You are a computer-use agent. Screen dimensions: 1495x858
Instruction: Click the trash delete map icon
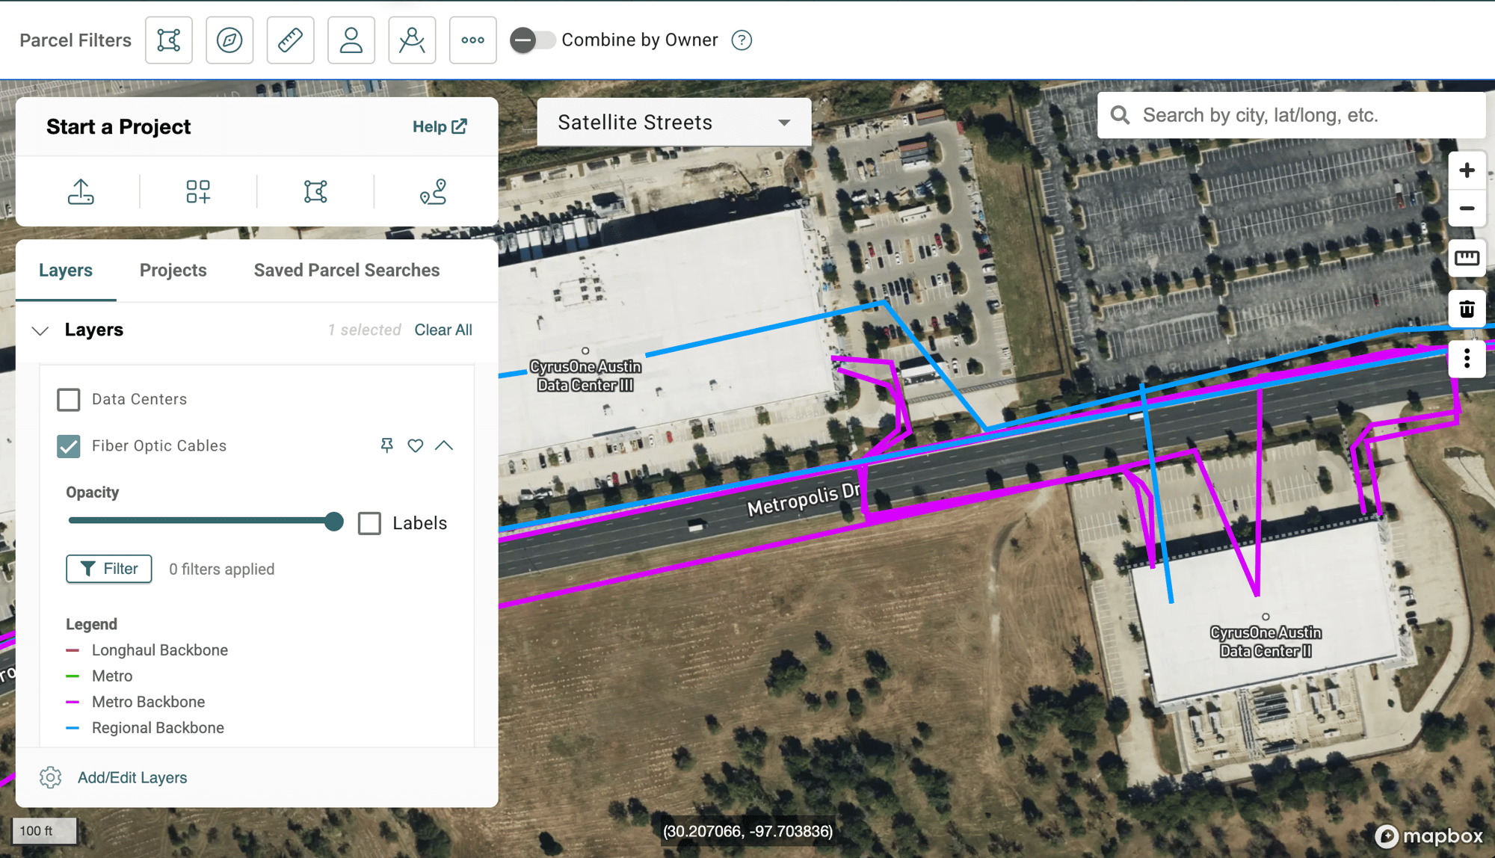click(1467, 309)
